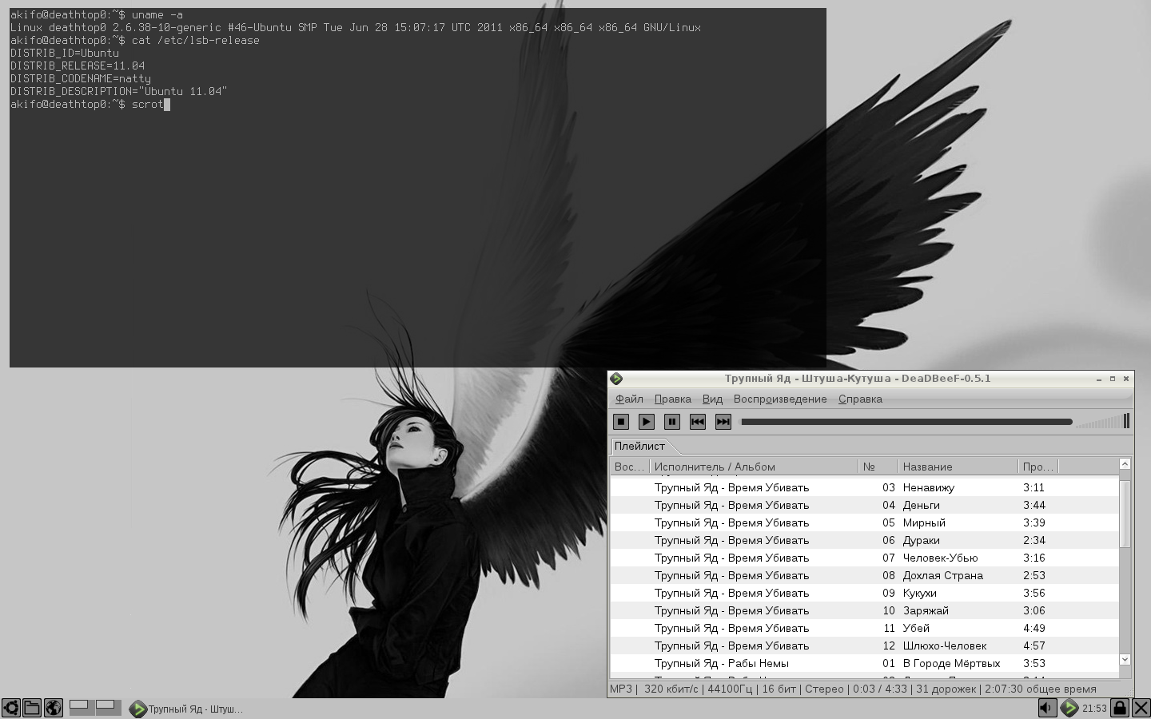Select track 05 Мирный
The image size is (1151, 719).
[865, 522]
